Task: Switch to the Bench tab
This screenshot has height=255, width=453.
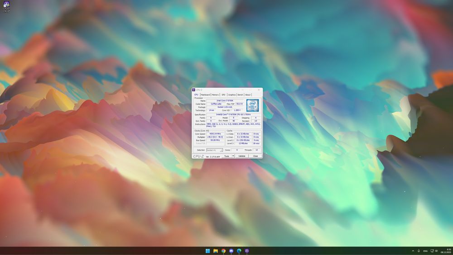Action: click(240, 95)
